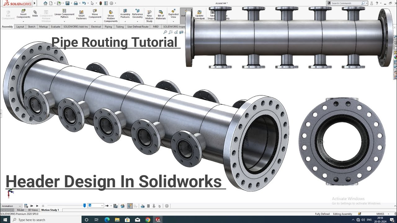Click the animation time slider handle

pos(85,206)
